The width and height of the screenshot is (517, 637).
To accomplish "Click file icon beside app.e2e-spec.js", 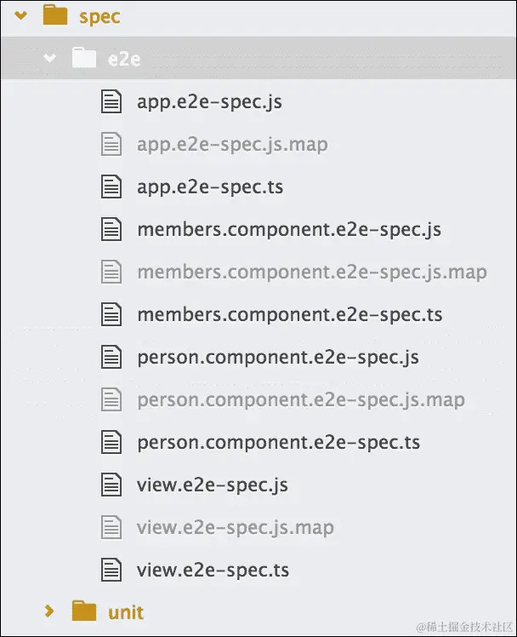I will (111, 102).
